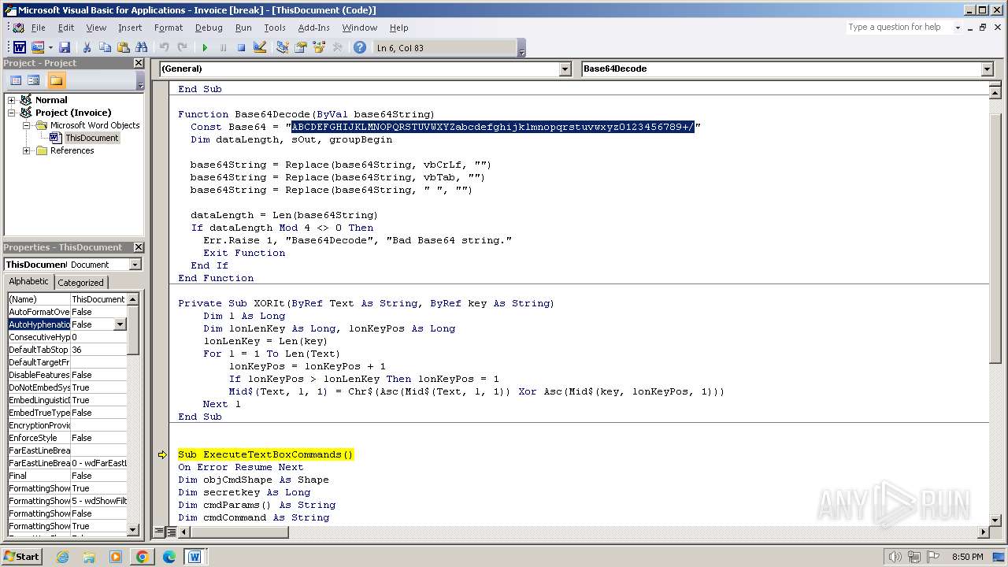1008x567 pixels.
Task: Toggle Folders icon in Project panel
Action: click(x=56, y=80)
